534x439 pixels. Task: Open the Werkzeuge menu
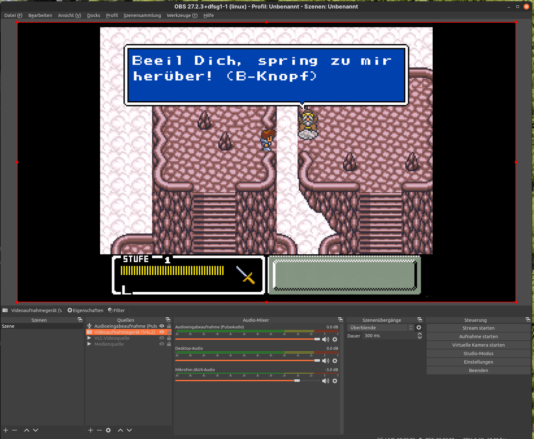[182, 15]
